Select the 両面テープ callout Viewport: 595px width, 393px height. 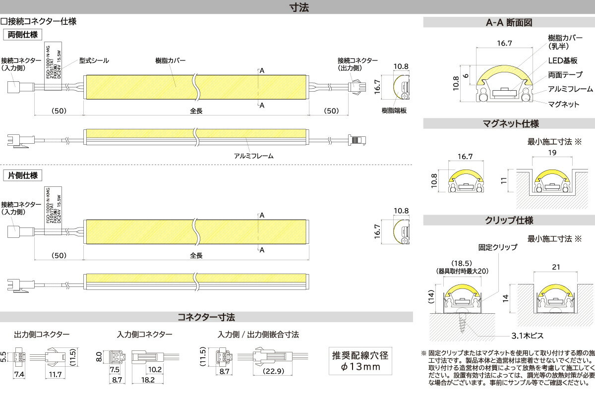(565, 75)
